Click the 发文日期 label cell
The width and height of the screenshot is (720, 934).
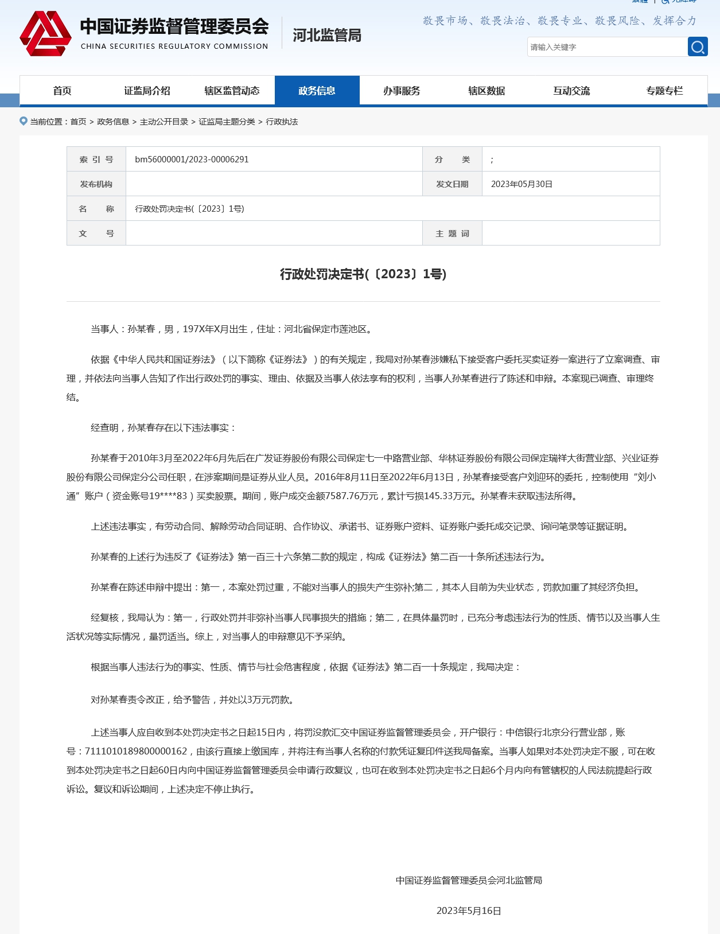[452, 184]
